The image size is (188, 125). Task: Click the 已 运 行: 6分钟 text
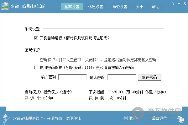[39, 98]
